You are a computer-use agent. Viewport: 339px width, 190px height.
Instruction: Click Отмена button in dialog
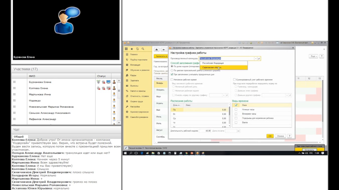pos(280,136)
